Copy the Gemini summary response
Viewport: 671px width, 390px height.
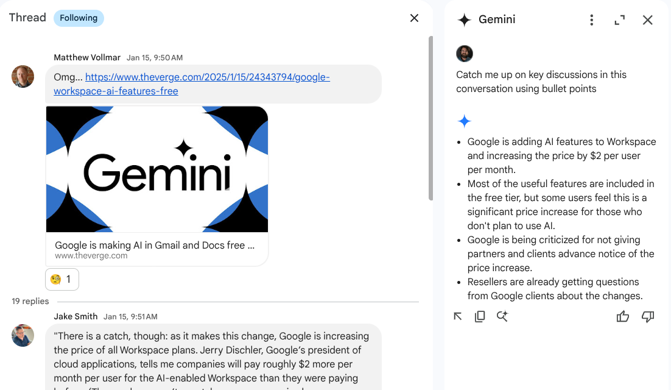(480, 316)
